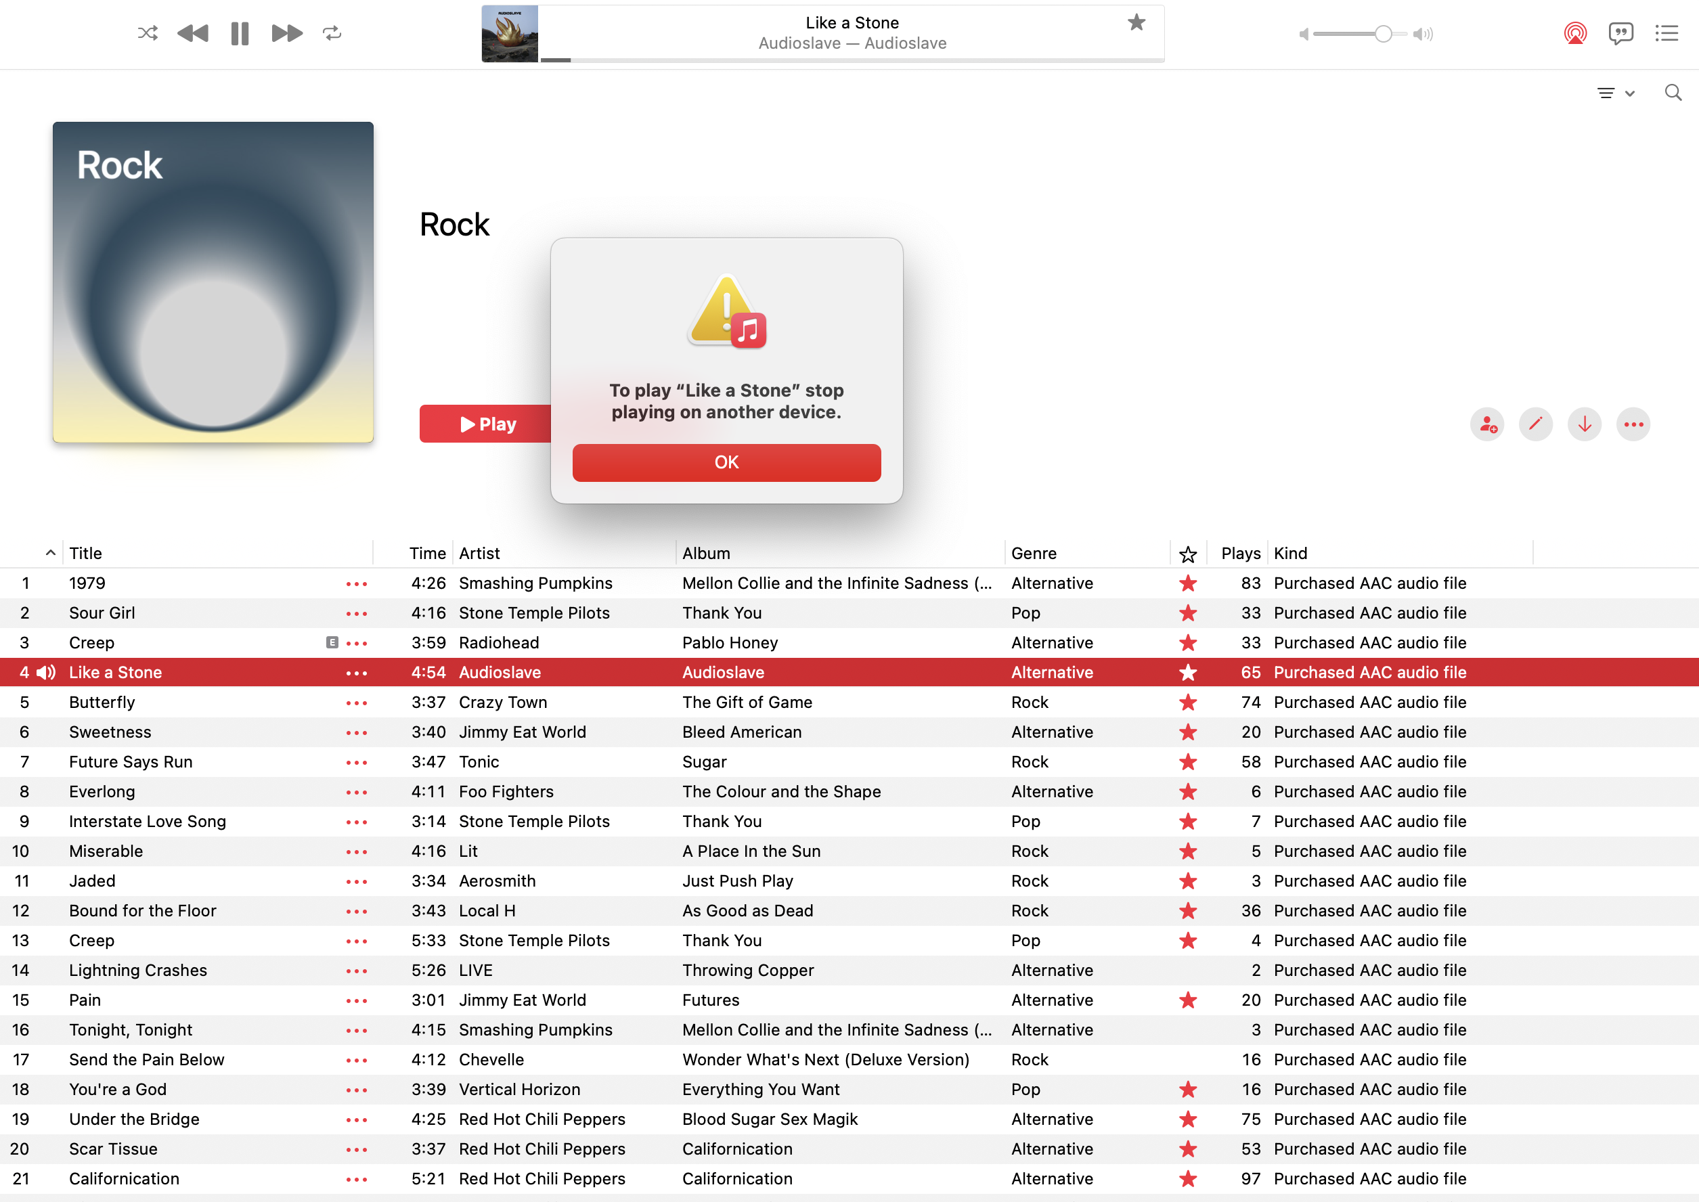Viewport: 1699px width, 1202px height.
Task: Open playlist more options menu
Action: pyautogui.click(x=1633, y=425)
